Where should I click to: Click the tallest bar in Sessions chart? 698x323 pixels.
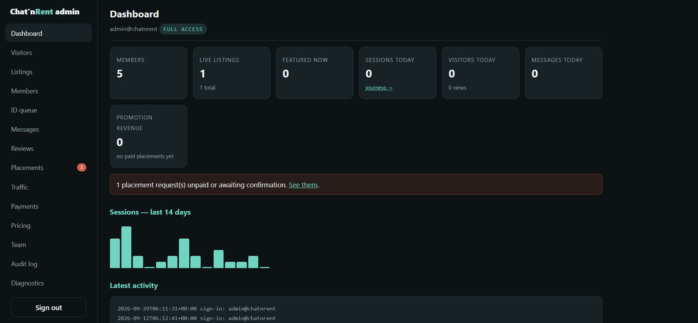pyautogui.click(x=127, y=247)
